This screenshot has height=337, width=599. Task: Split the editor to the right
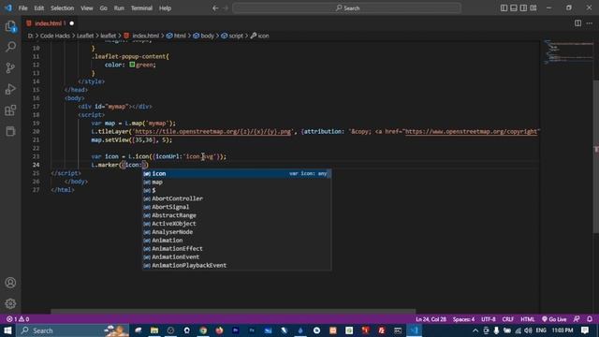[x=577, y=23]
